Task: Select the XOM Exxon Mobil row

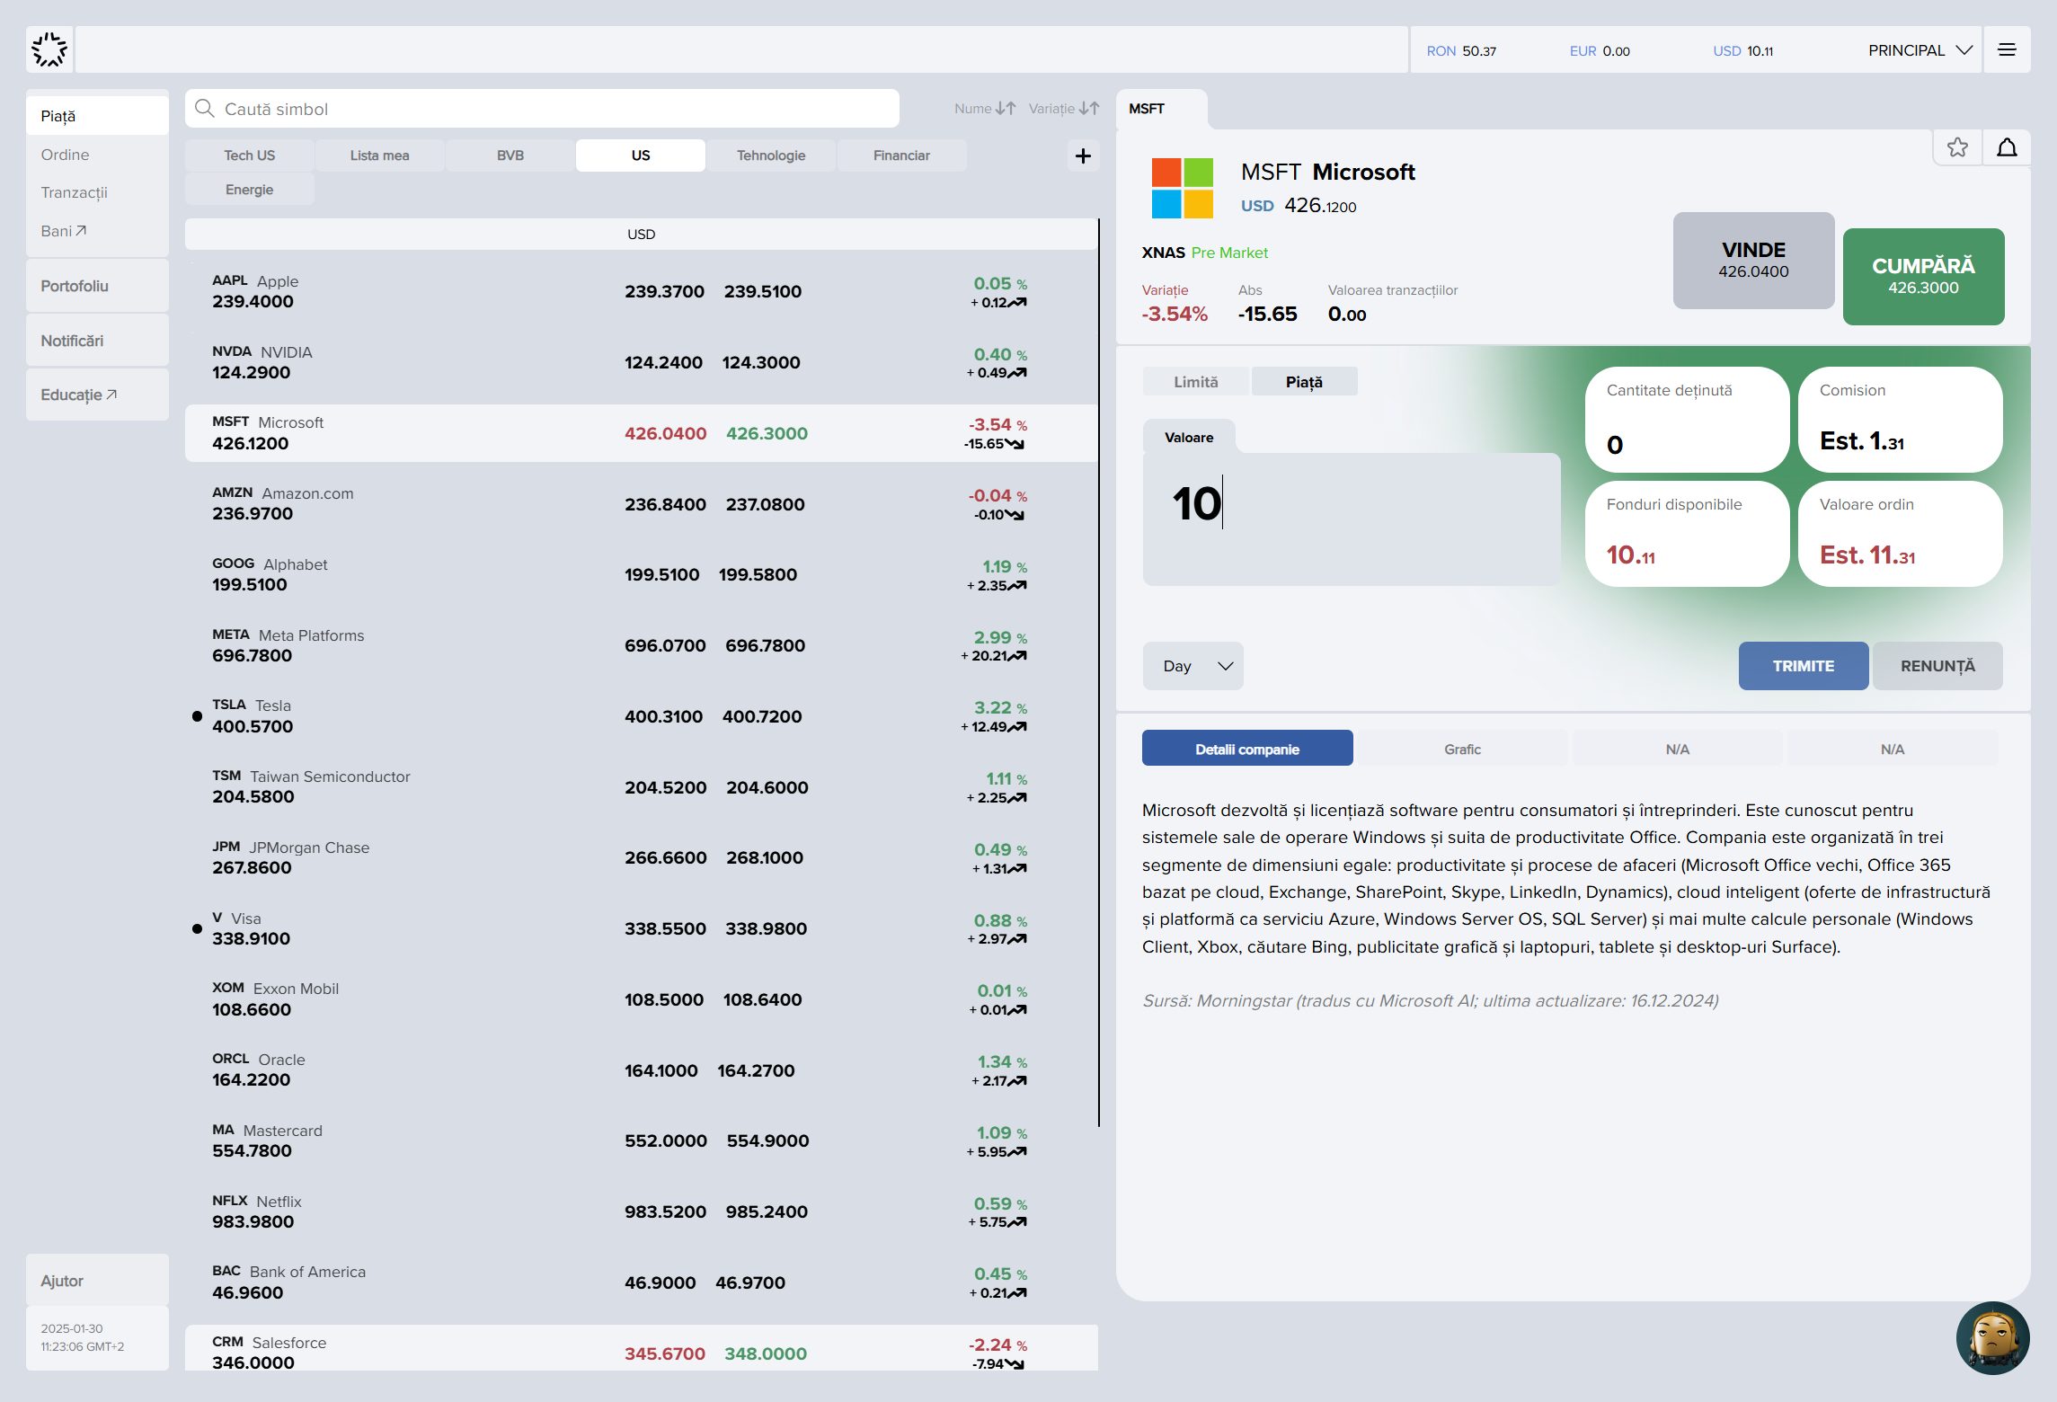Action: 641,999
